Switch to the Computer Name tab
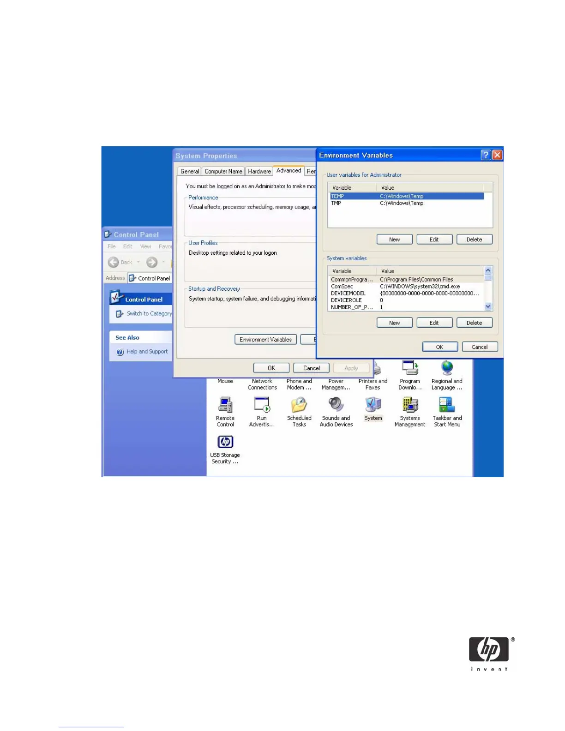565x731 pixels. (x=223, y=171)
